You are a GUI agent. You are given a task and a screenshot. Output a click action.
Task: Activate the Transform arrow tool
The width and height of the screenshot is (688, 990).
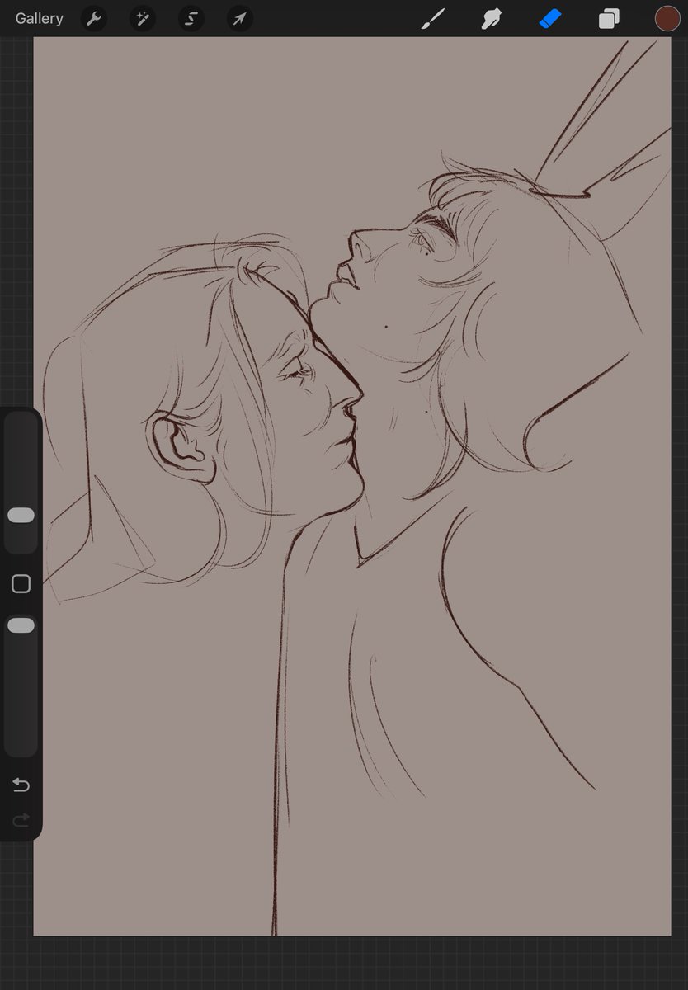(x=240, y=18)
